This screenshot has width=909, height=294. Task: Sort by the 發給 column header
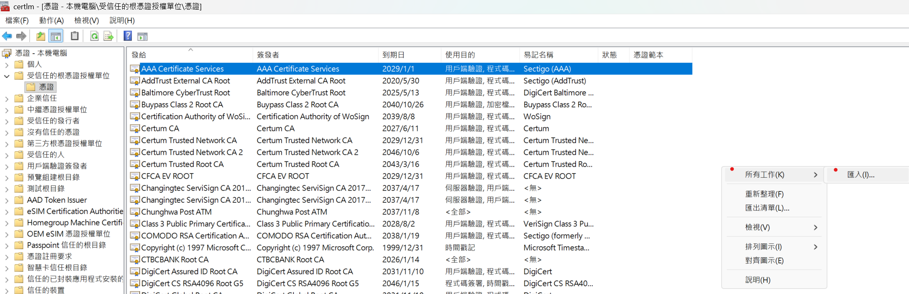[190, 55]
